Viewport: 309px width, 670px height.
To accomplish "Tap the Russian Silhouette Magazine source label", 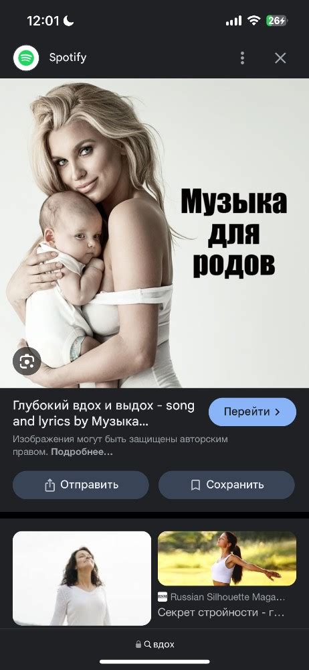I will coord(227,597).
